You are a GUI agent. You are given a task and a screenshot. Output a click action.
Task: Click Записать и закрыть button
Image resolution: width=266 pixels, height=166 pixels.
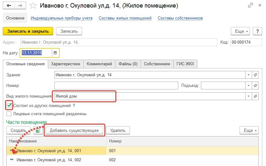(28, 31)
